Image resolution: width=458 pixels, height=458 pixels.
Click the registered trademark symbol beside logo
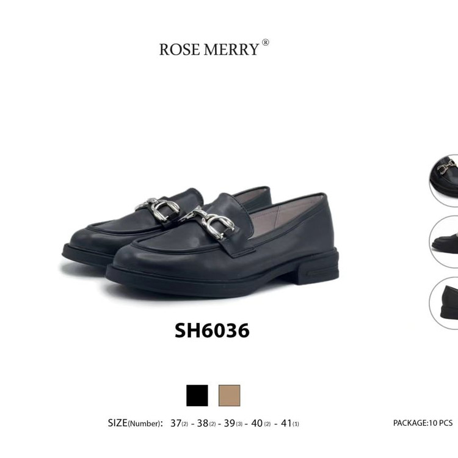pos(265,43)
